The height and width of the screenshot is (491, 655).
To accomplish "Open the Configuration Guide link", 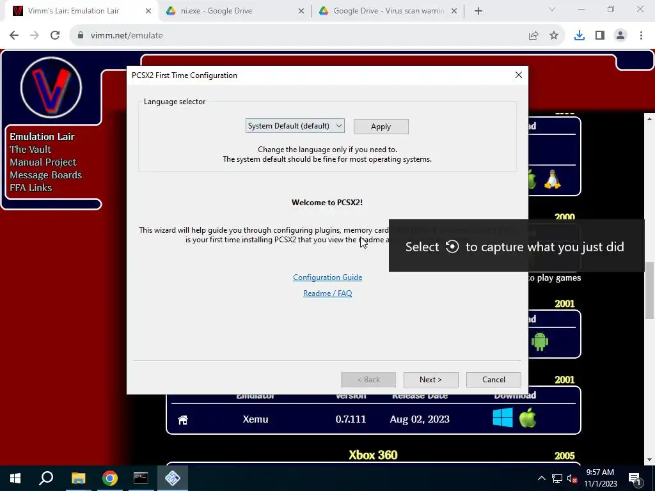I will pyautogui.click(x=327, y=277).
